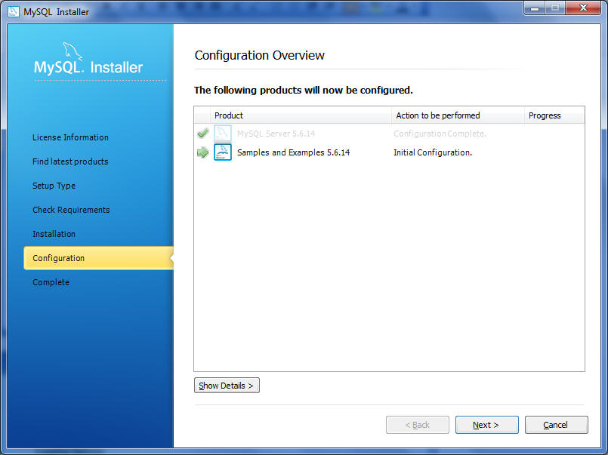
Task: Click the Next button
Action: point(486,425)
